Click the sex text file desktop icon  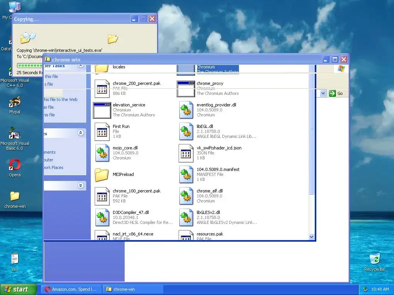pos(15,259)
